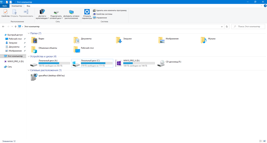
Task: Collapse Сетевые расположения (1) group
Action: [x=29, y=70]
